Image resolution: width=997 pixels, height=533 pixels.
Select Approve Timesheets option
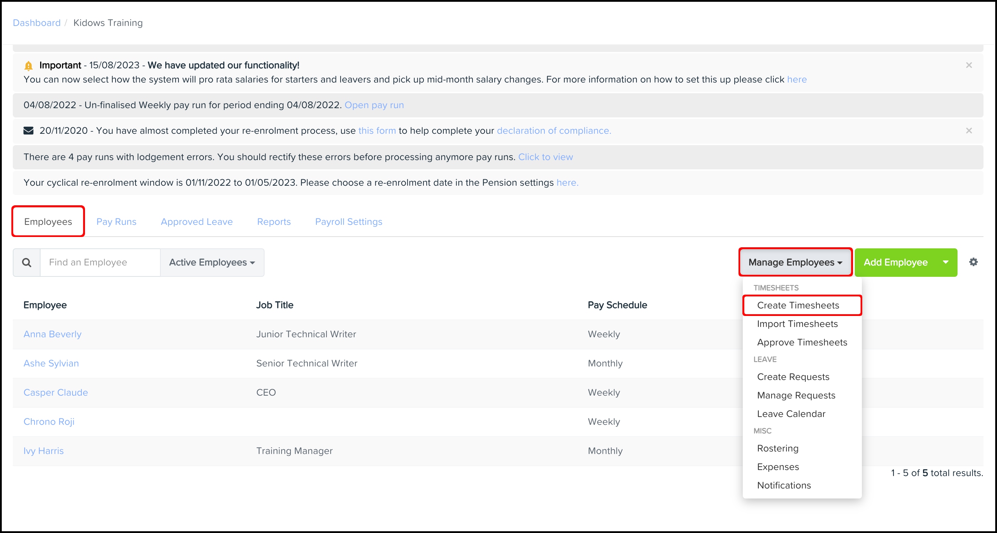801,342
